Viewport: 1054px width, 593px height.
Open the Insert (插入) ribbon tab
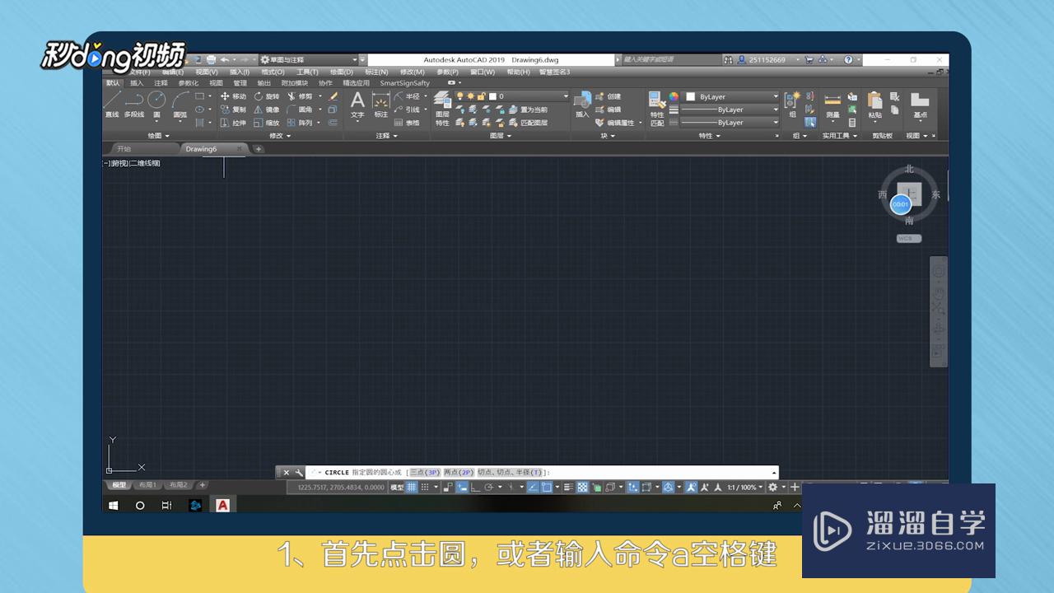point(137,83)
